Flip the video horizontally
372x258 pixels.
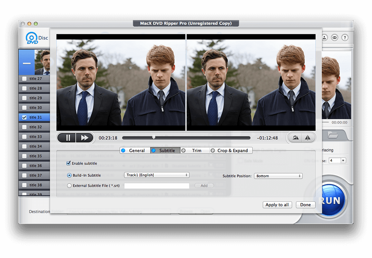tap(308, 137)
